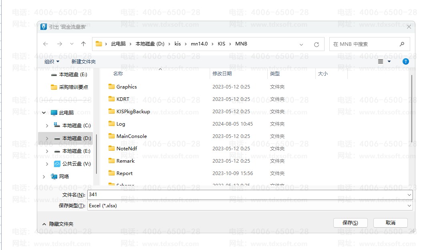This screenshot has height=250, width=435.
Task: Click 新建文件夹 in the toolbar
Action: (x=84, y=62)
